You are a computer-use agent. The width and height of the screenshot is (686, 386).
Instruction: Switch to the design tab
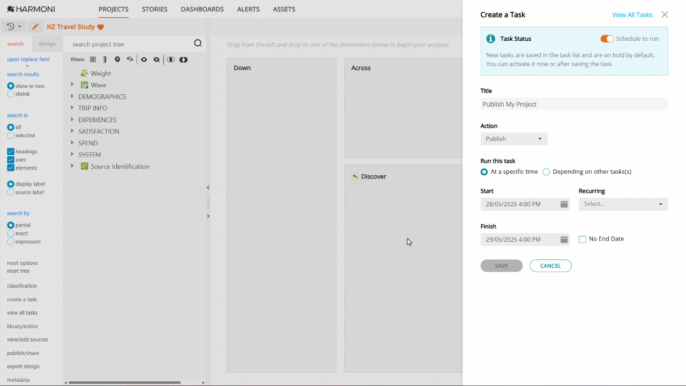tap(47, 44)
